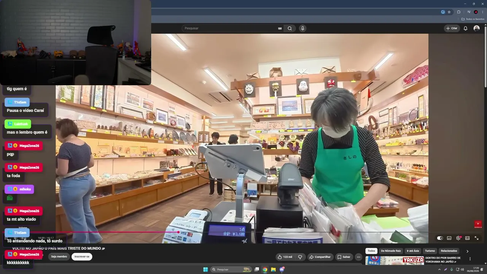This screenshot has width=487, height=274.
Task: Click the green microphone tray icon
Action: click(x=452, y=269)
